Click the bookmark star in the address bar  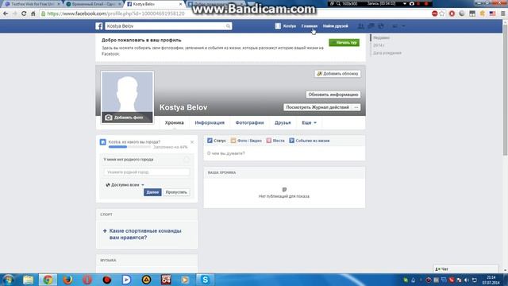pos(442,14)
